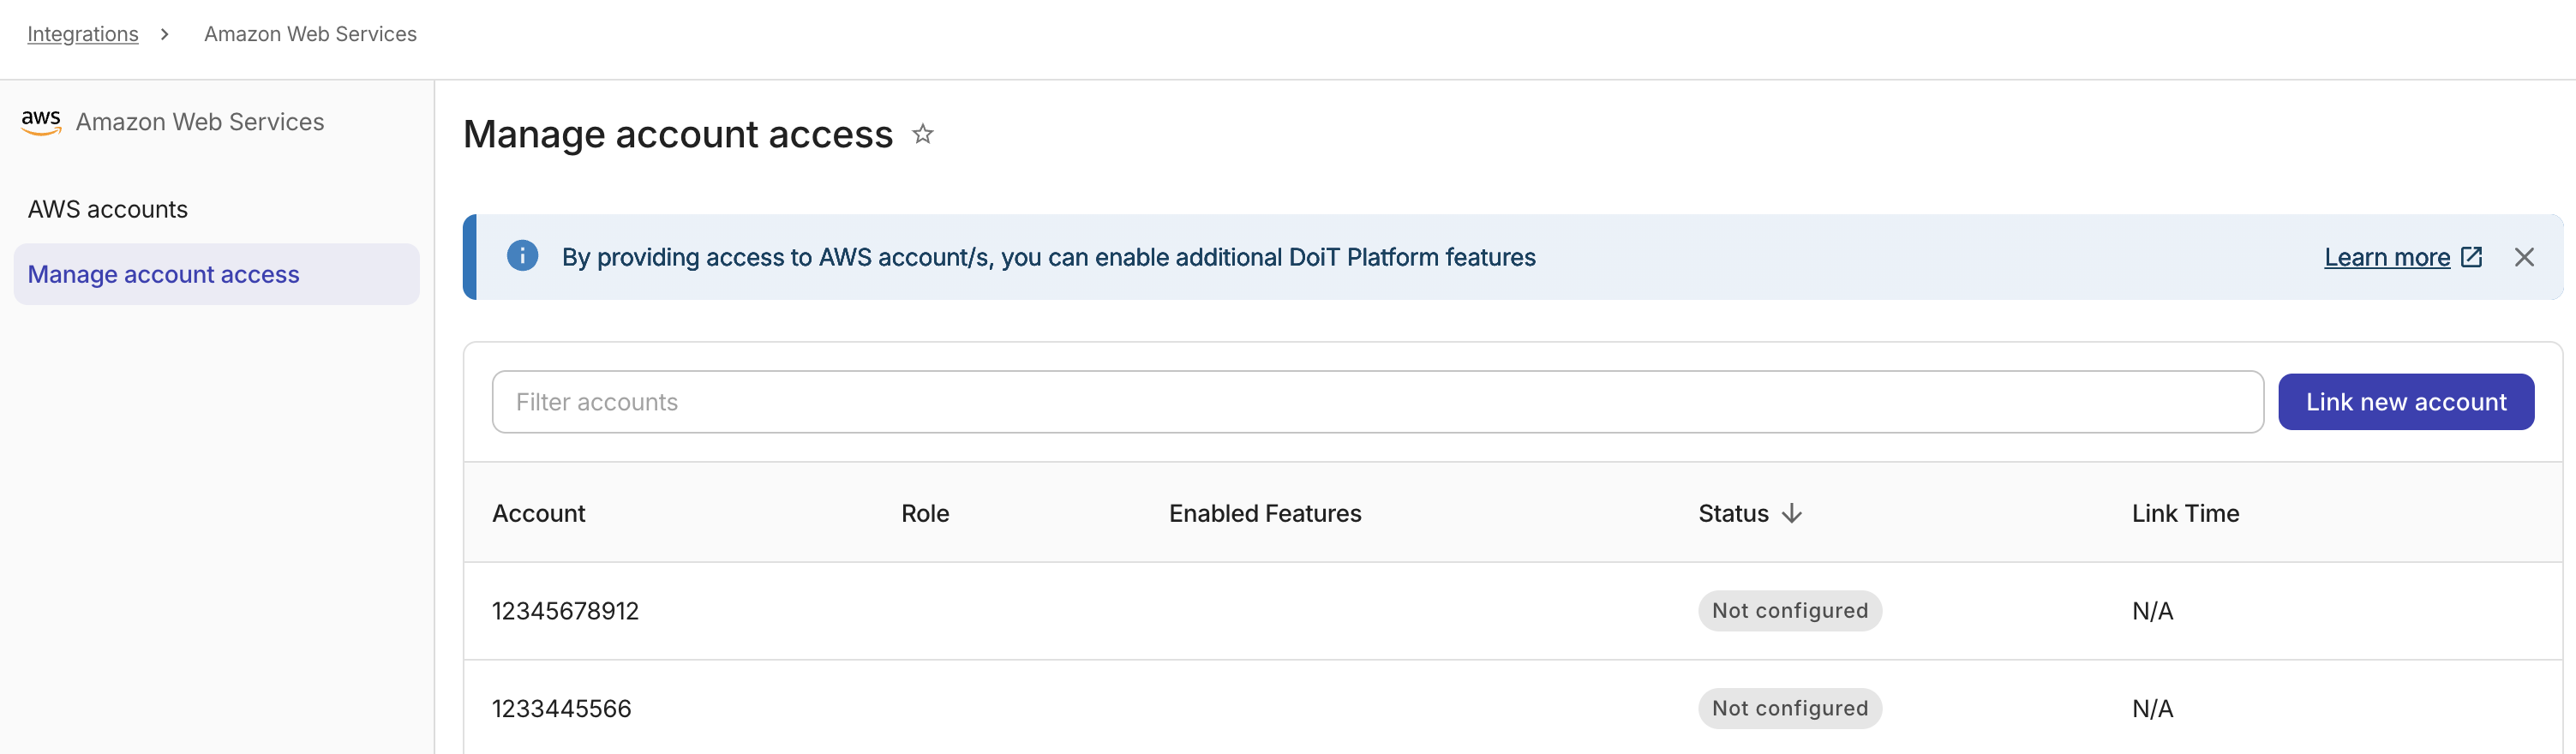Screen dimensions: 2576x754
Task: Focus the Filter accounts input field
Action: pos(1378,402)
